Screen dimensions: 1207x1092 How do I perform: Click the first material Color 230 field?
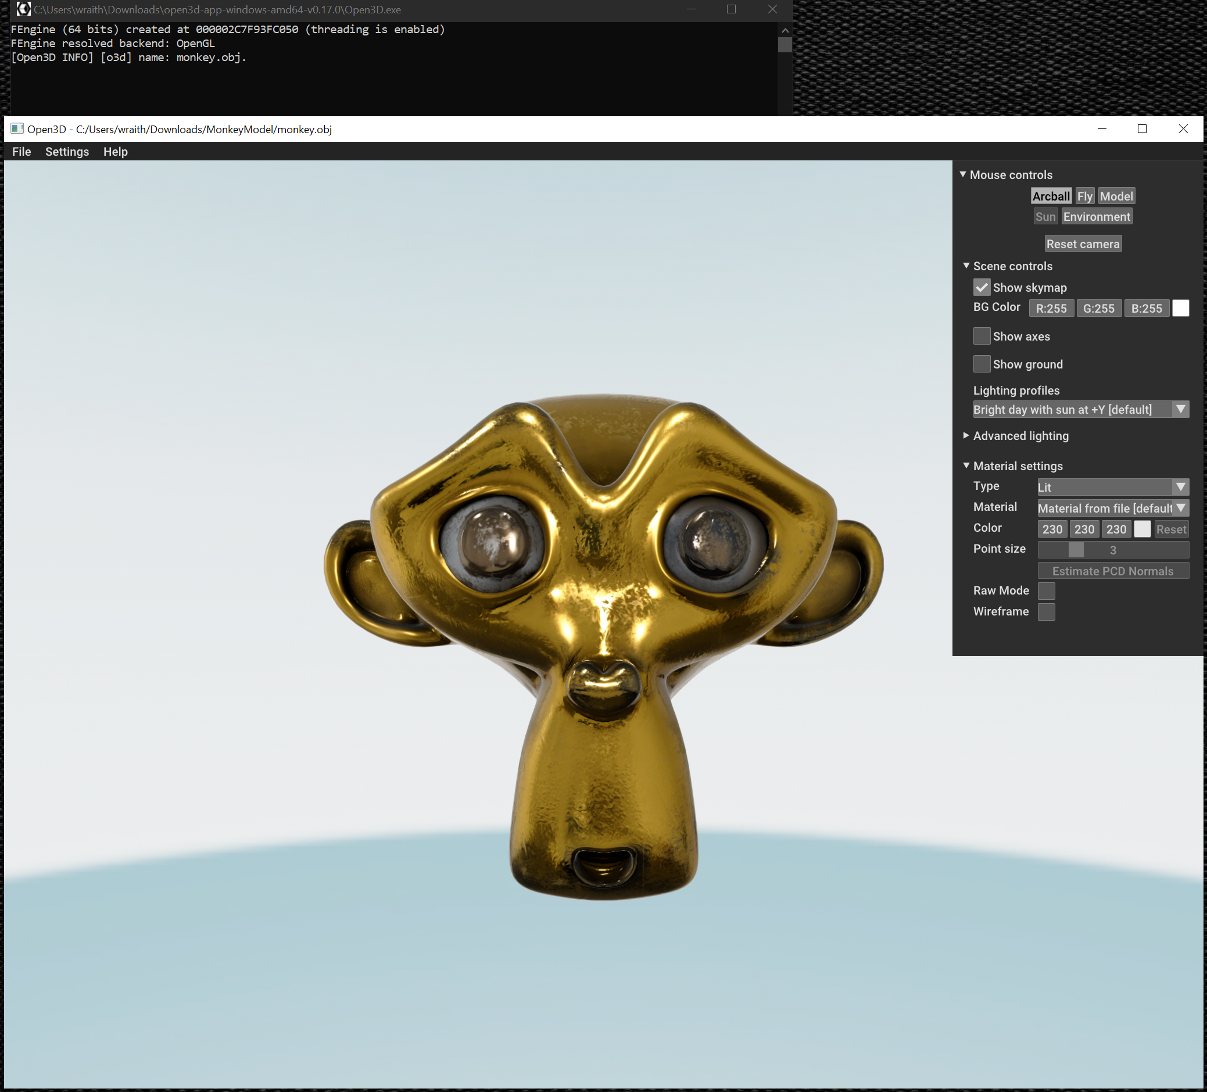coord(1052,529)
